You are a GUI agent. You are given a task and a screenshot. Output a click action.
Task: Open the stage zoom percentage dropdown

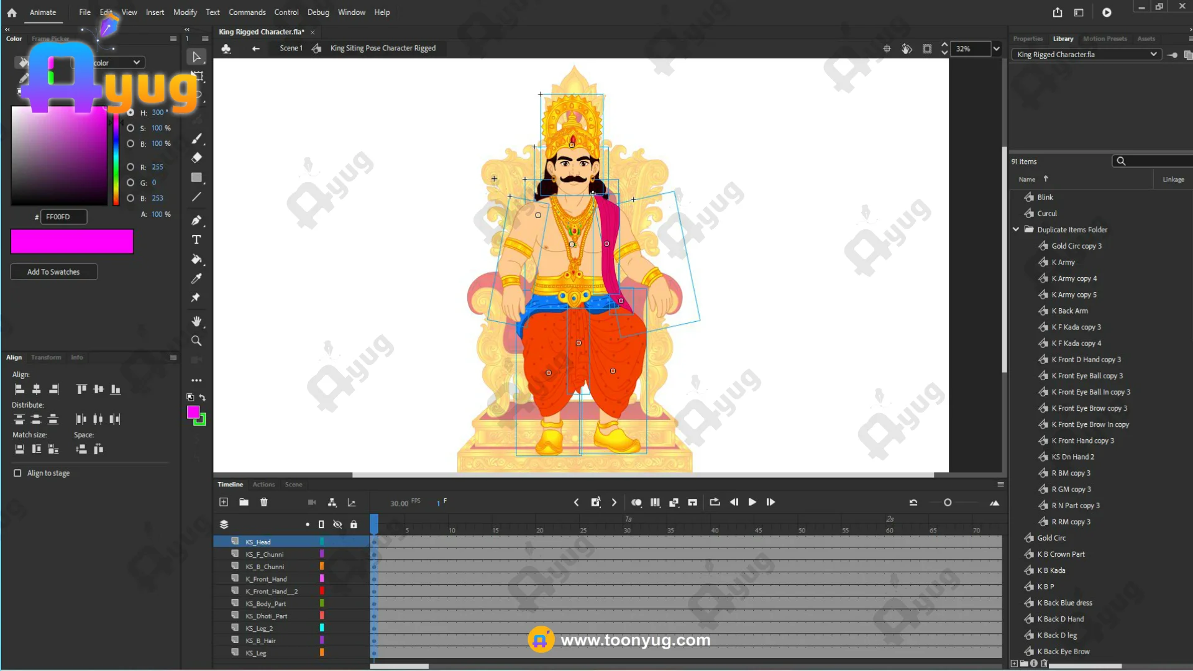(997, 48)
